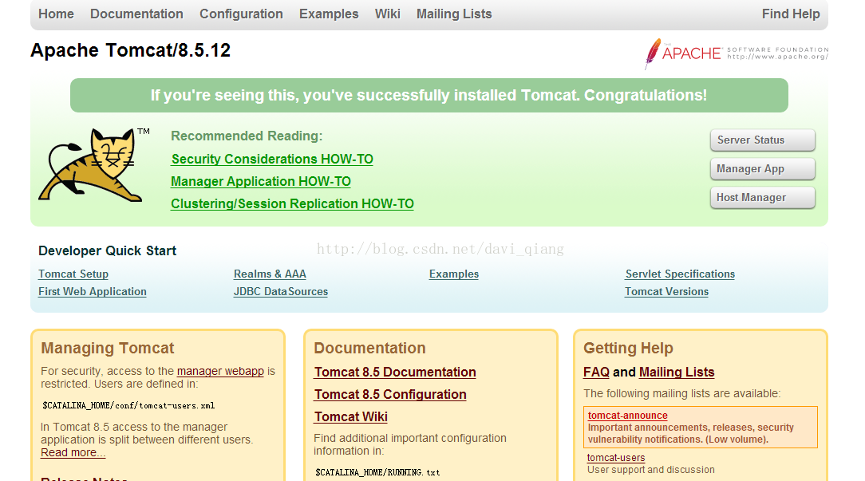Open the Manager App button
Screen dimensions: 865x481
(x=762, y=169)
